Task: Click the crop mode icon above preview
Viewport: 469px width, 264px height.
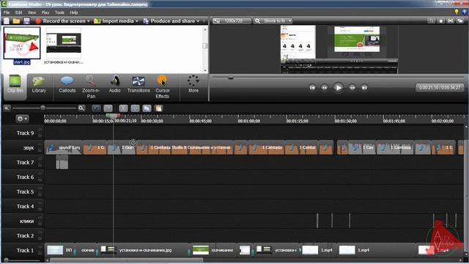Action: (432, 21)
